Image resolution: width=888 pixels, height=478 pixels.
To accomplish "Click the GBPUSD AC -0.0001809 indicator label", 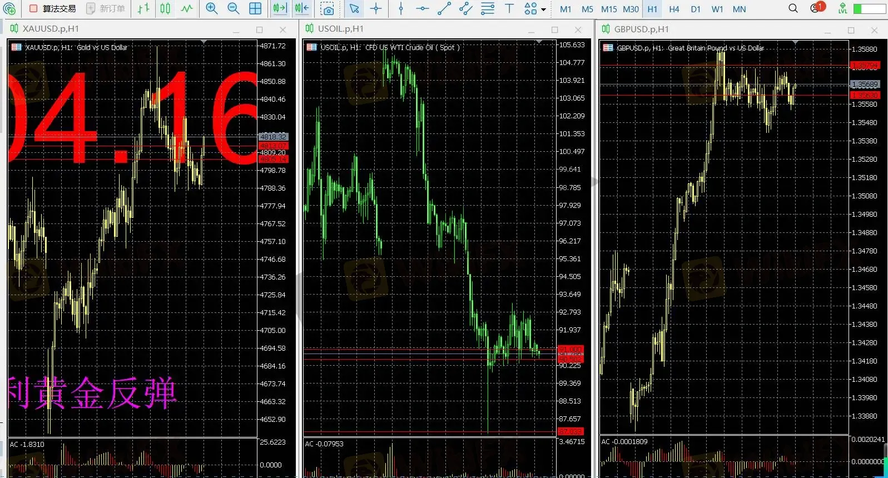I will 624,441.
